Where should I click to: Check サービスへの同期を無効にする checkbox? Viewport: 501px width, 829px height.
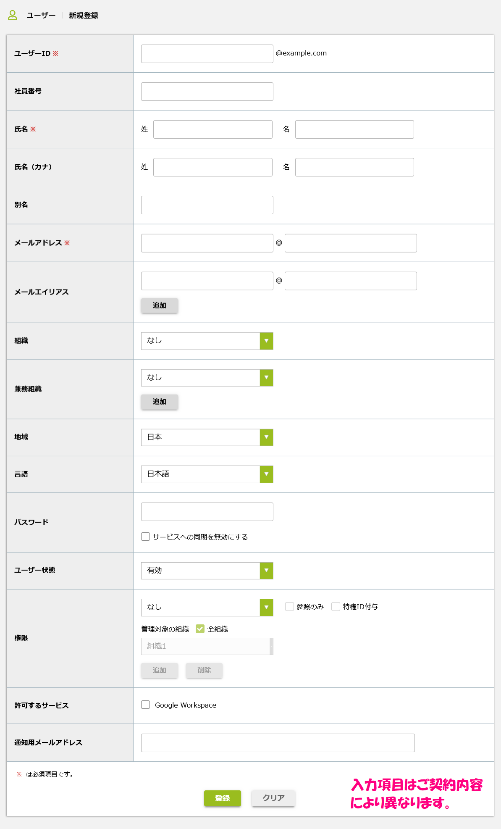(146, 537)
